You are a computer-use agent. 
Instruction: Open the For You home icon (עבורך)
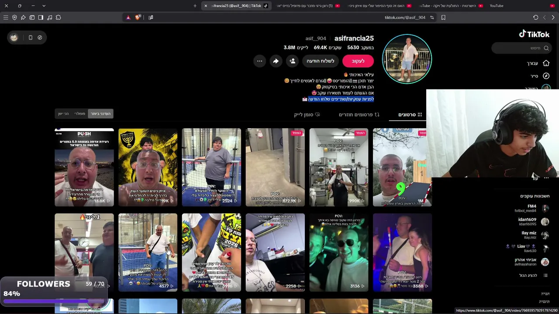click(546, 63)
